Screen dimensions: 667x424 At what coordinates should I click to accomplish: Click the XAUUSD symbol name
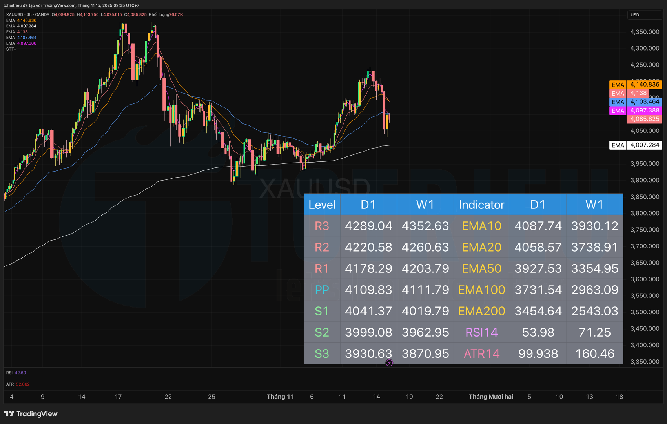[15, 14]
